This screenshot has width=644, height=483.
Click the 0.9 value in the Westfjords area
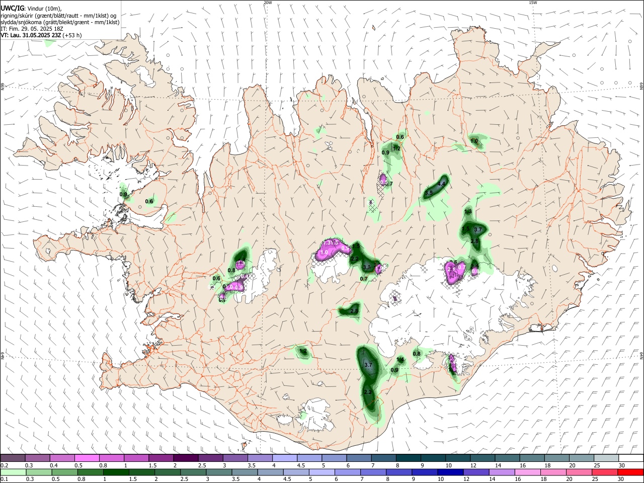coord(123,194)
